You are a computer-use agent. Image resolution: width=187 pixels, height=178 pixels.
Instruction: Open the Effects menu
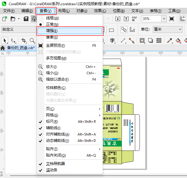coord(100,11)
